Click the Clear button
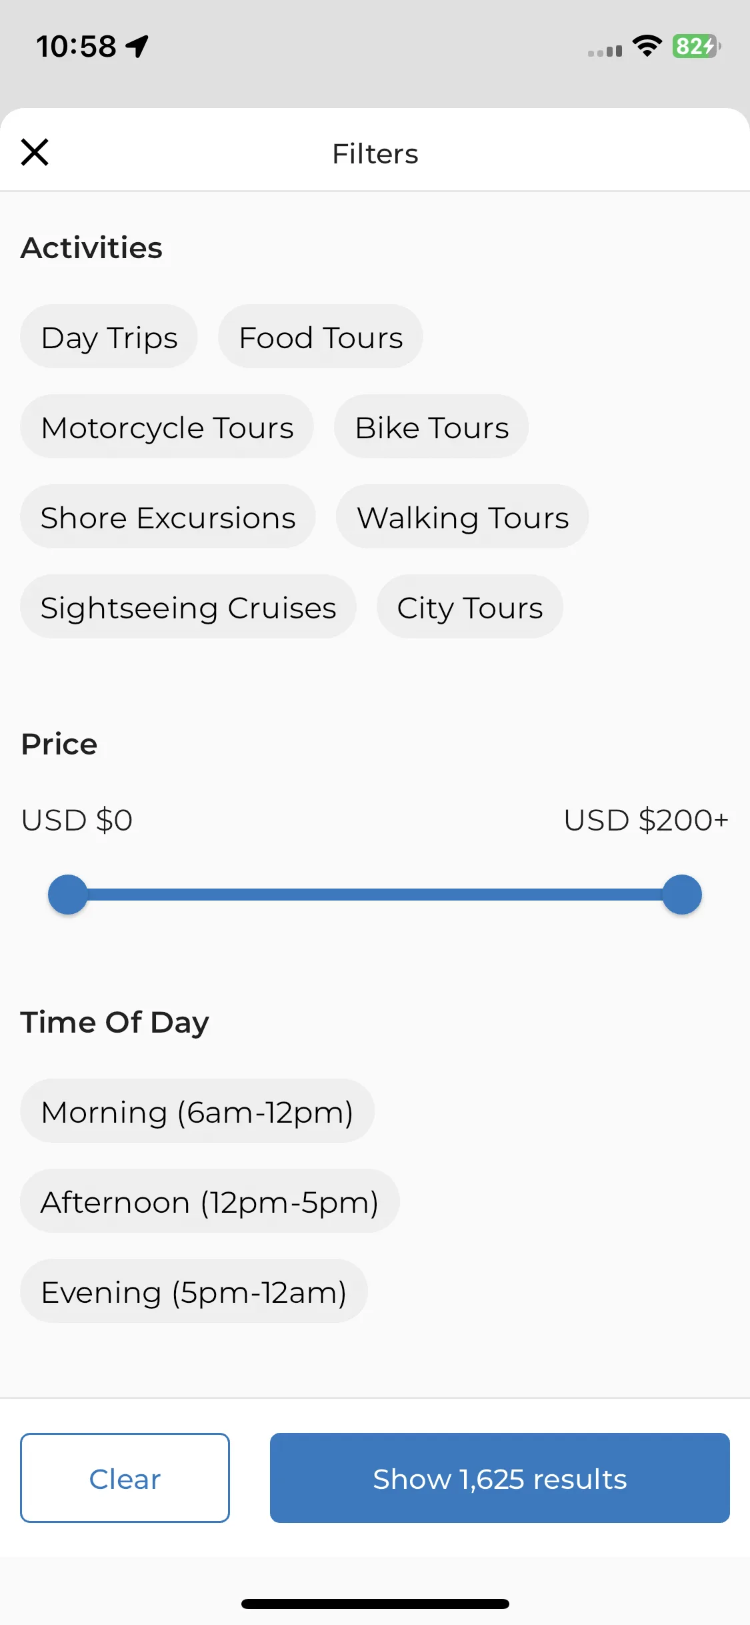 (125, 1478)
